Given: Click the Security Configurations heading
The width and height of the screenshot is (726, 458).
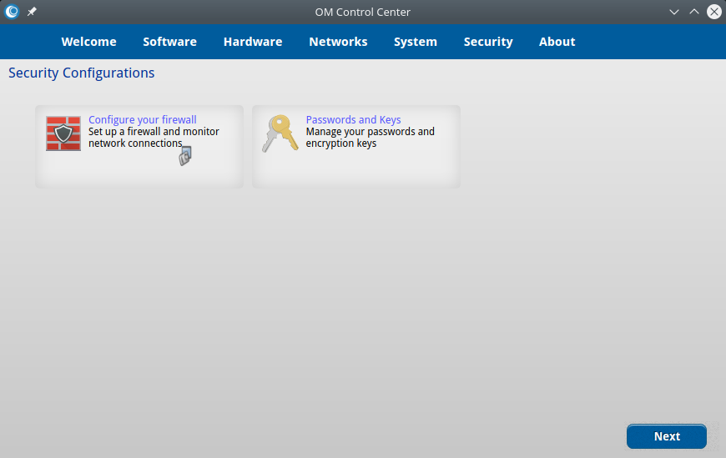Looking at the screenshot, I should coord(82,73).
